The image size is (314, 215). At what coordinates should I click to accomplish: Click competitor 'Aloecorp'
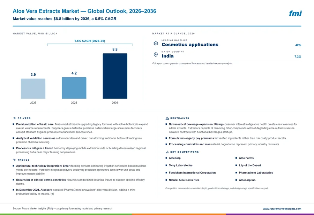pyautogui.click(x=175, y=158)
